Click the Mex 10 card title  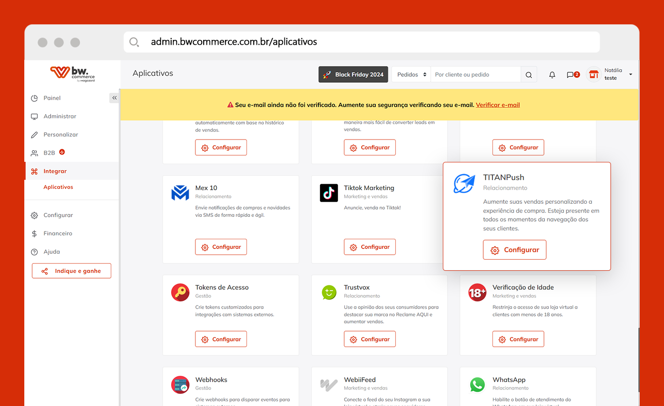pos(206,188)
